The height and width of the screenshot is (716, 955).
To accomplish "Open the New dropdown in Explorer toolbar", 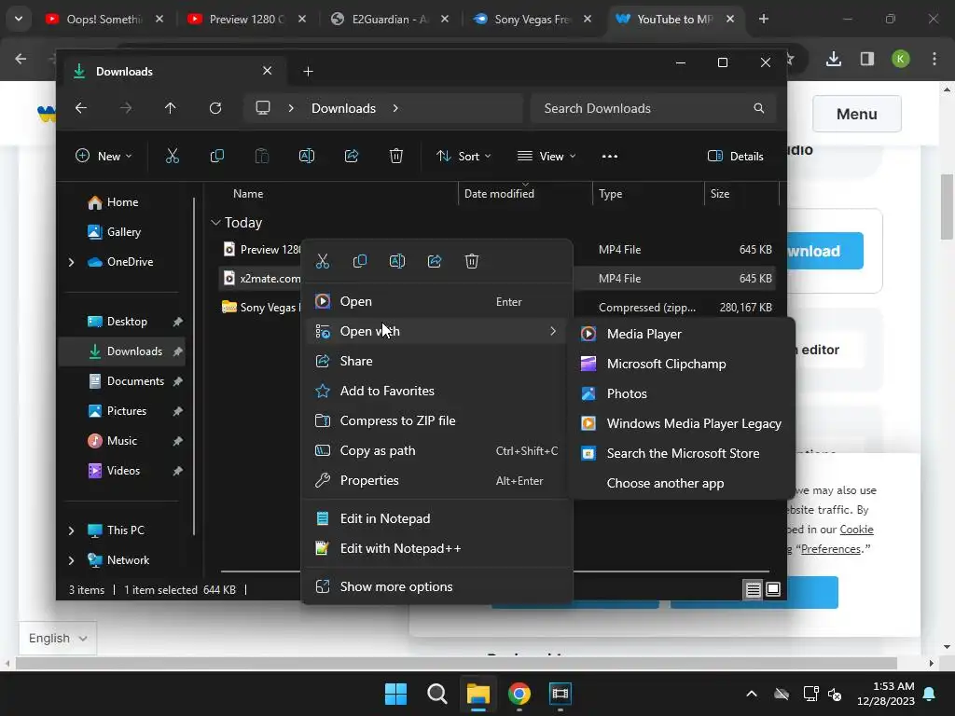I will coord(104,157).
